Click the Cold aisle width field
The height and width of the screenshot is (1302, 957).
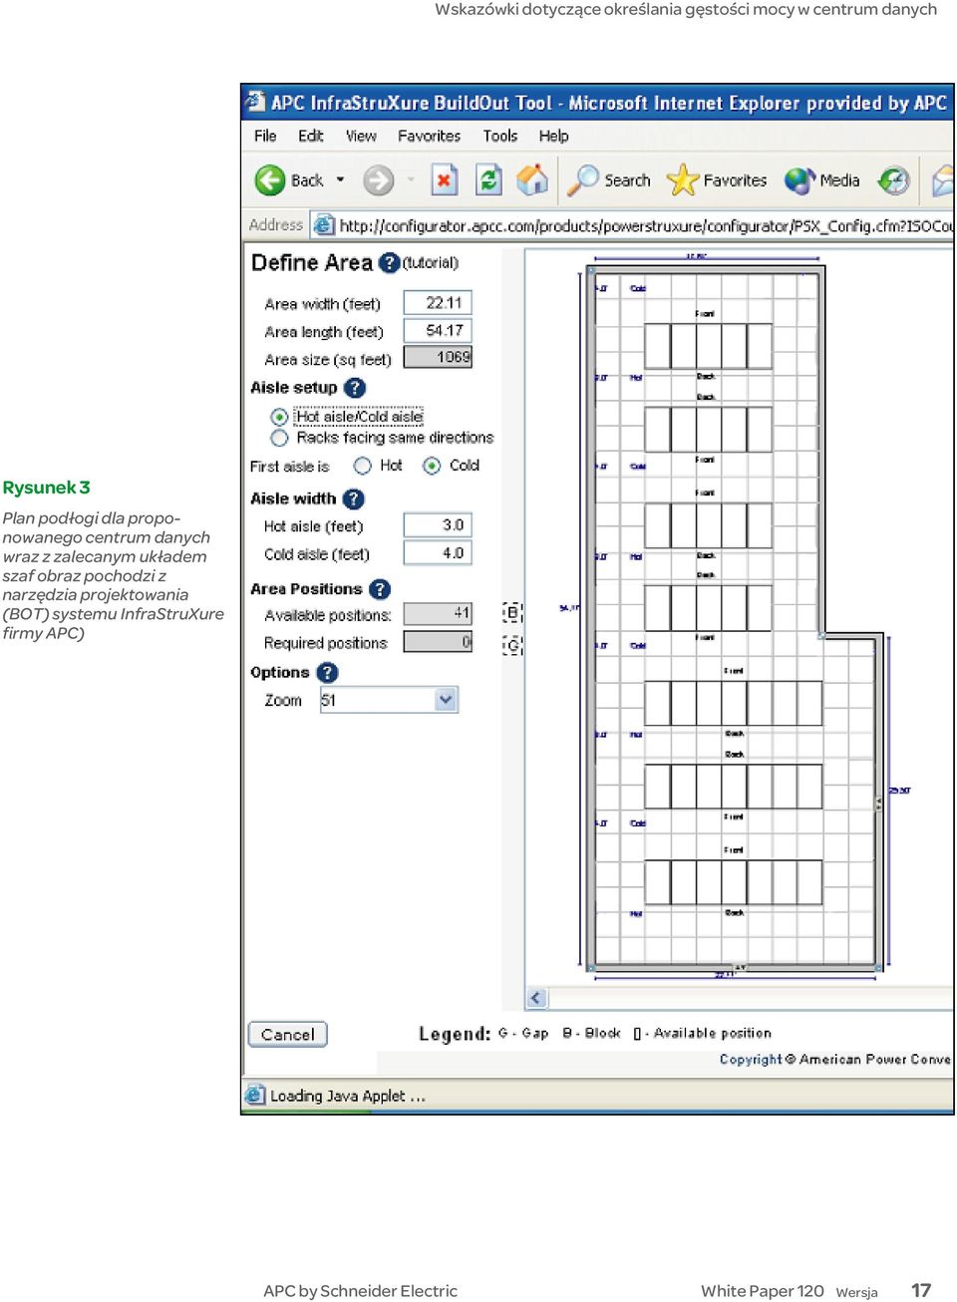point(438,553)
